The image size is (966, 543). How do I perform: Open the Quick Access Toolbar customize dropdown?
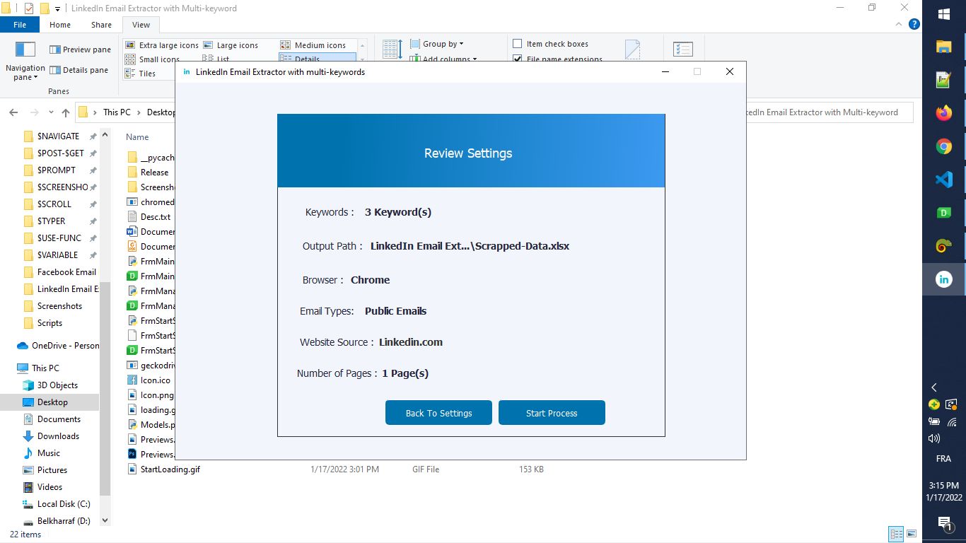coord(57,8)
